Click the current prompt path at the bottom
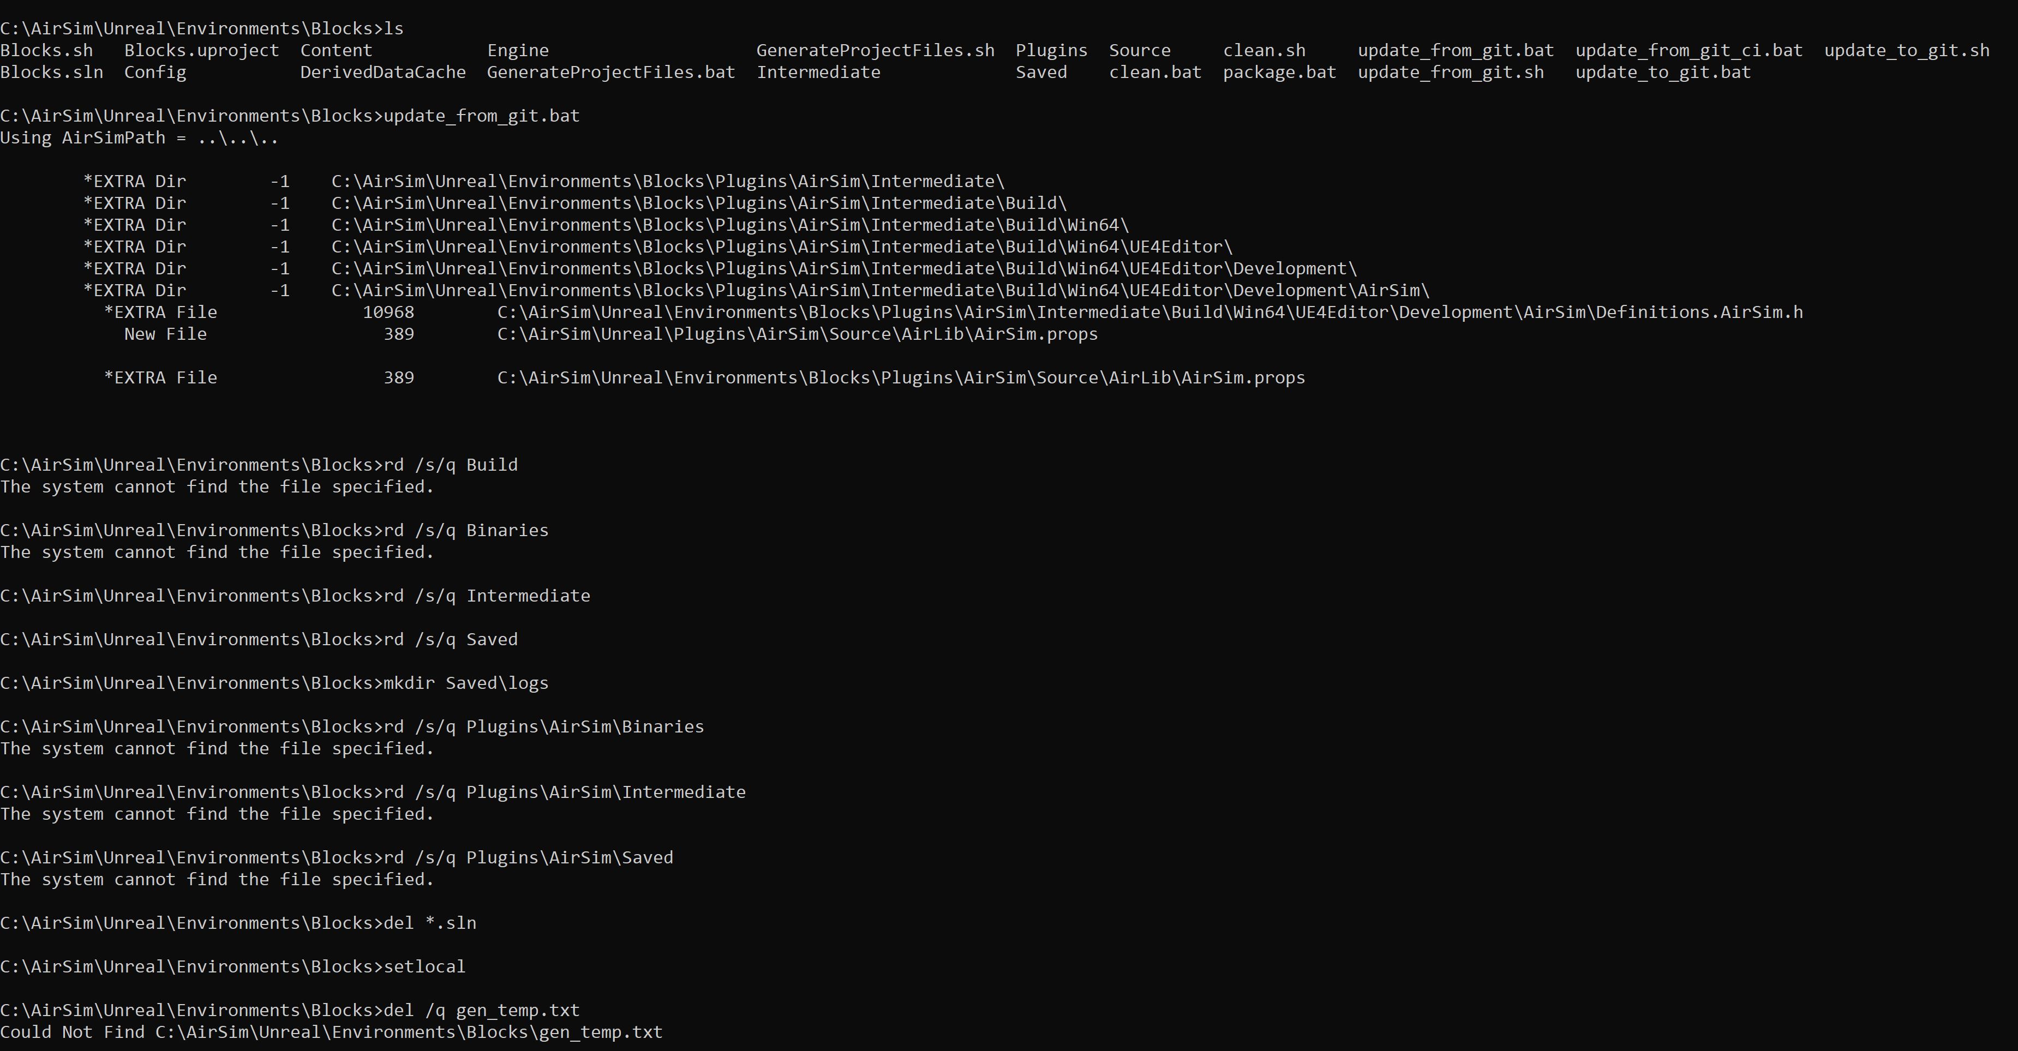2018x1051 pixels. [188, 1010]
